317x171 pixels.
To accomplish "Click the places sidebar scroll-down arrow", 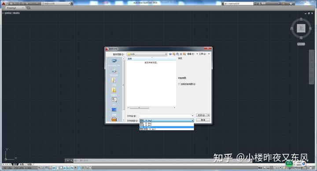I will point(124,120).
